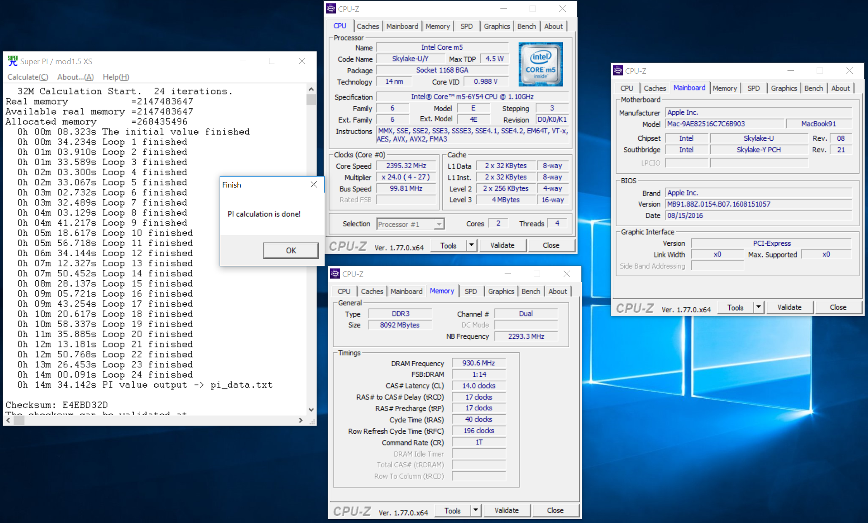The height and width of the screenshot is (523, 868).
Task: Click the CPU-Z icon in the Memory window title bar
Action: [335, 274]
